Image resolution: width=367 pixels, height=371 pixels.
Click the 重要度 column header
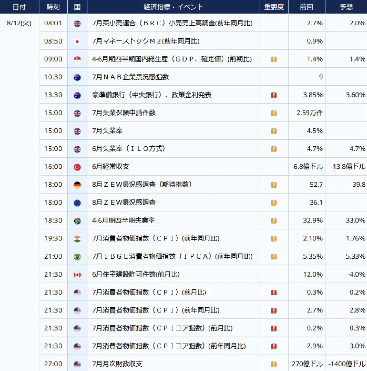[x=274, y=7]
